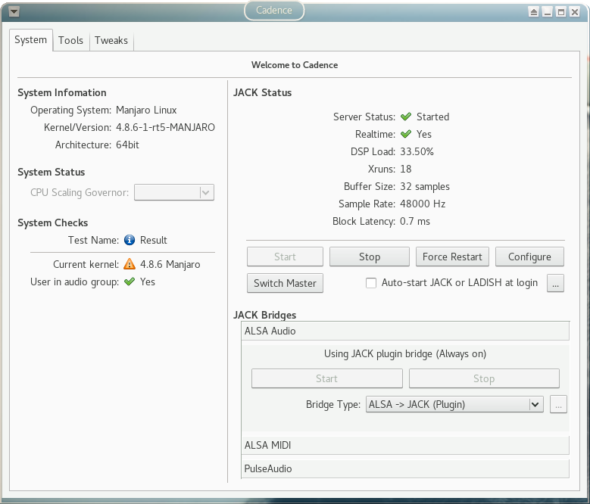This screenshot has width=590, height=504.
Task: Click the window menu icon in title bar
Action: point(14,11)
